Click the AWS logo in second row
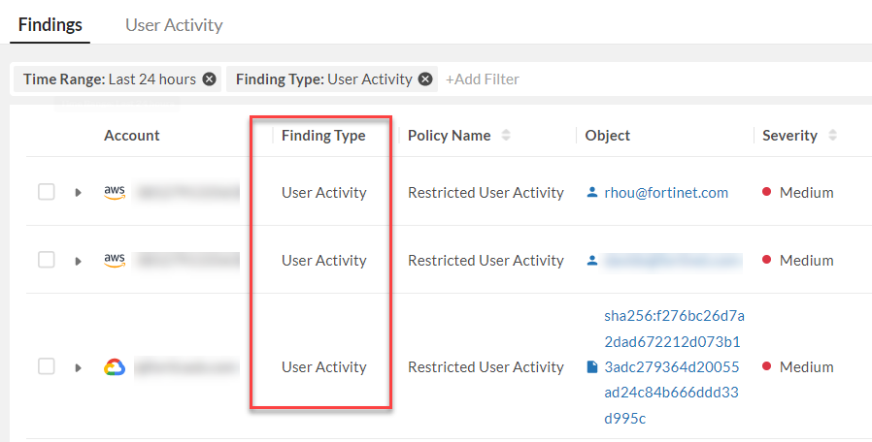Viewport: 872px width, 442px height. [x=115, y=260]
